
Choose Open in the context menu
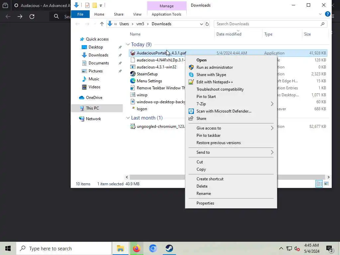point(202,60)
